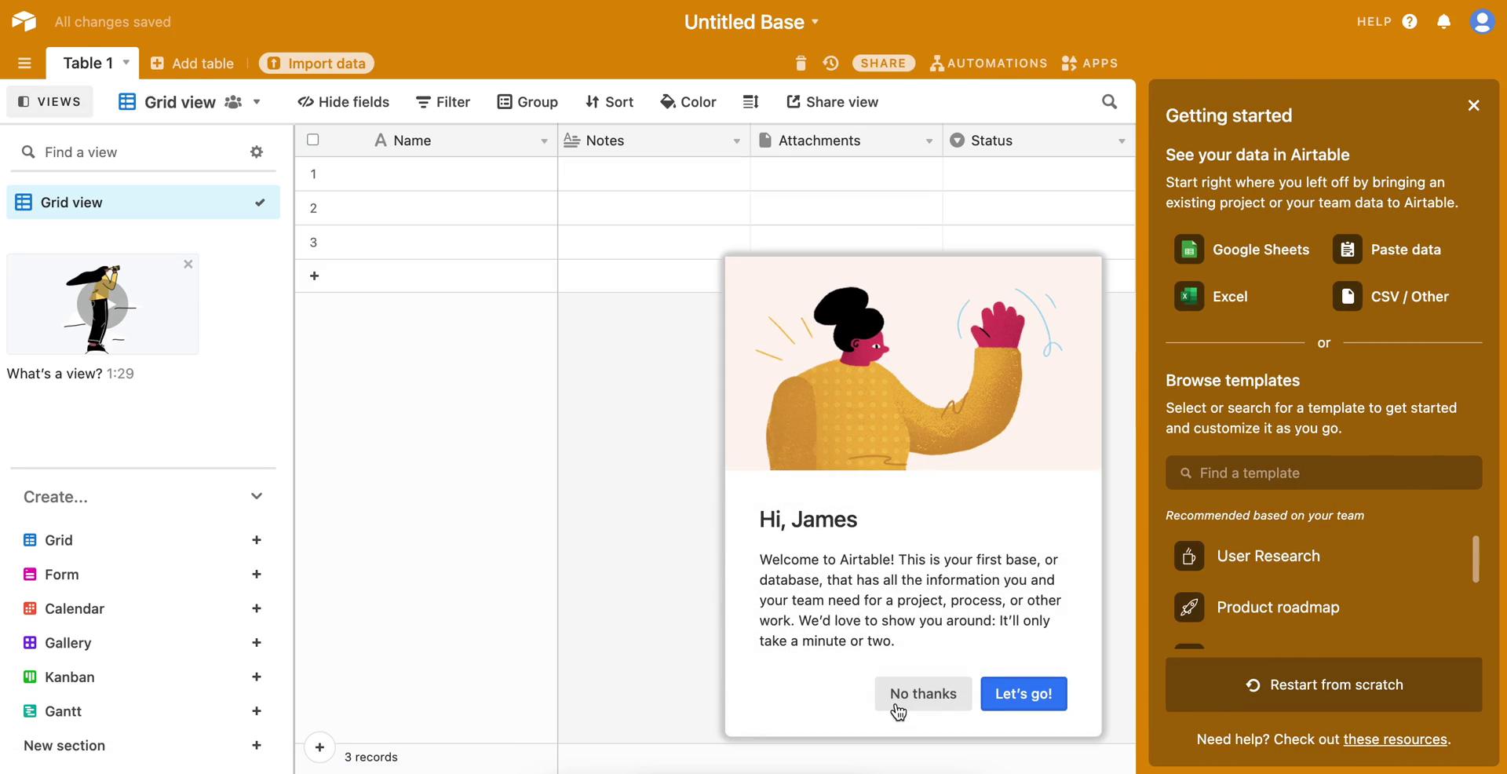Add a New section plus

pyautogui.click(x=256, y=746)
